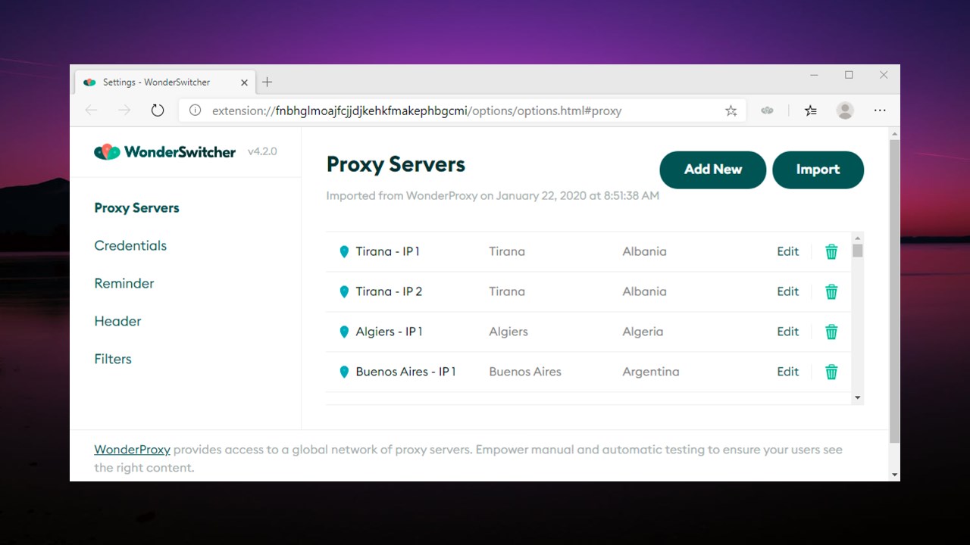
Task: Add this page to favorites star icon
Action: [731, 111]
